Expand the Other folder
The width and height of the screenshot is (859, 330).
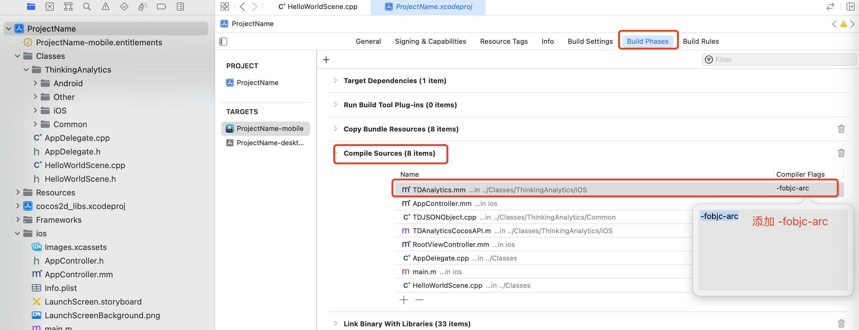coord(35,97)
